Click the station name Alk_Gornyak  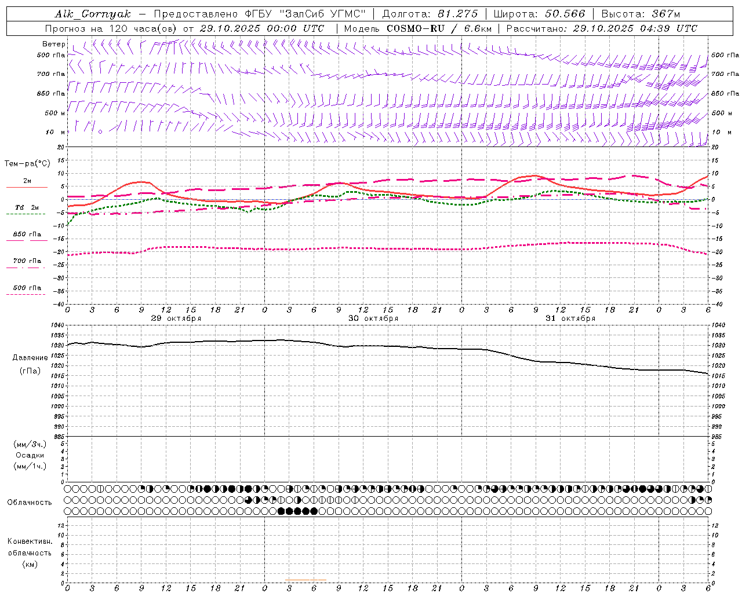[x=93, y=14]
